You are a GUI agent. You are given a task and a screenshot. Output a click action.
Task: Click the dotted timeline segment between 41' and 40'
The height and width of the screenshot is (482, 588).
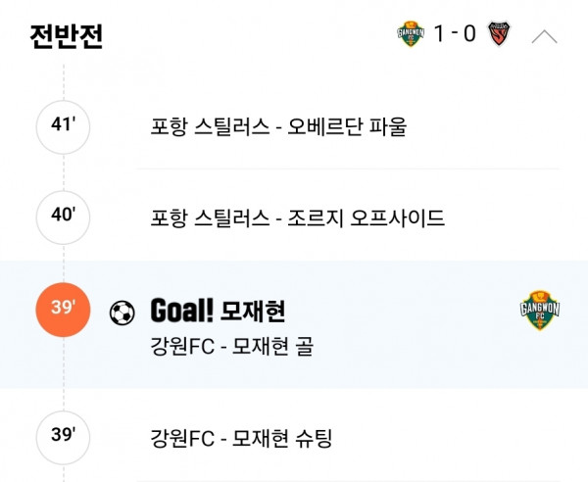[63, 172]
